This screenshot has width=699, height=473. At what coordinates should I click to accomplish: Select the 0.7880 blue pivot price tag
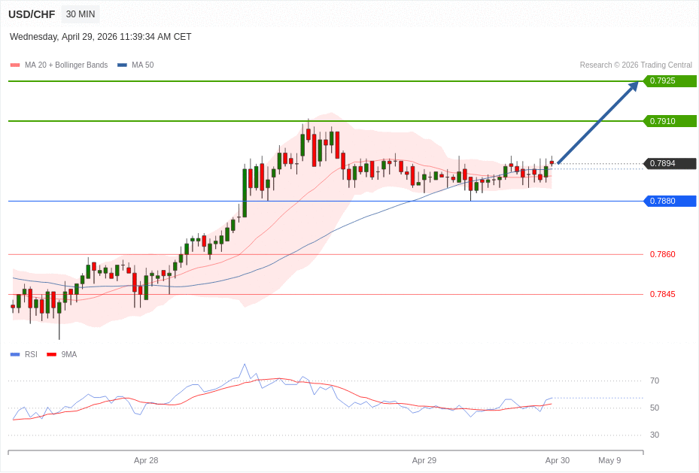click(x=669, y=201)
